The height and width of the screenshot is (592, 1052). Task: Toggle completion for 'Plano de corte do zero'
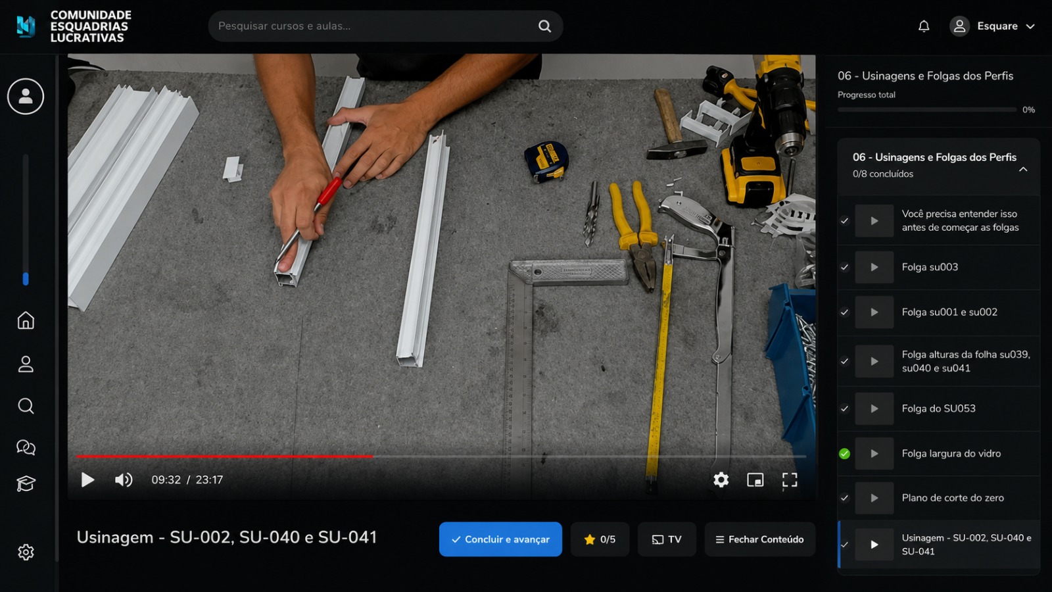click(845, 498)
